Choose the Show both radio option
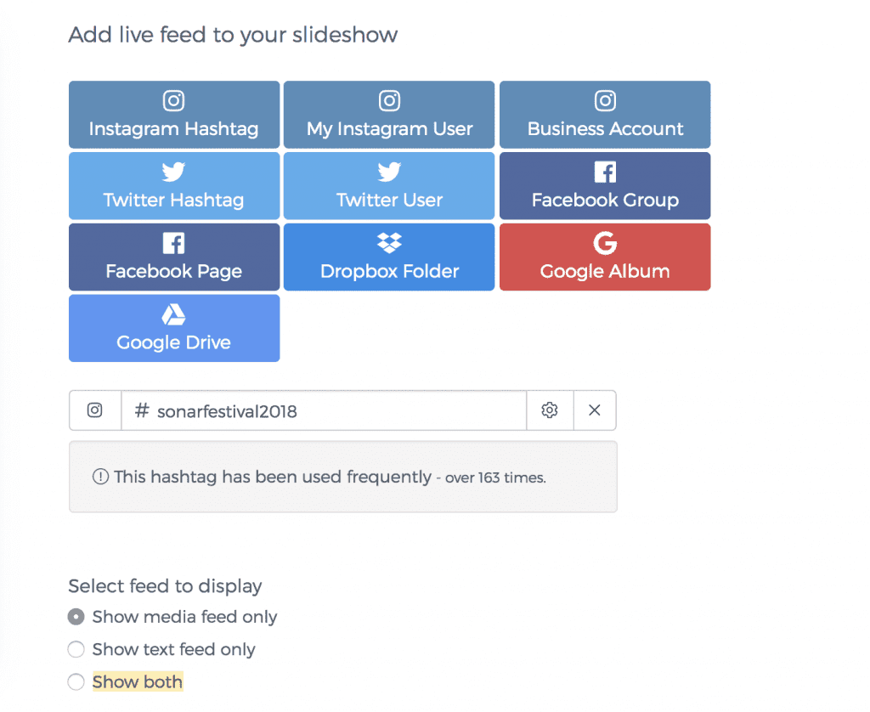The width and height of the screenshot is (870, 712). [76, 681]
